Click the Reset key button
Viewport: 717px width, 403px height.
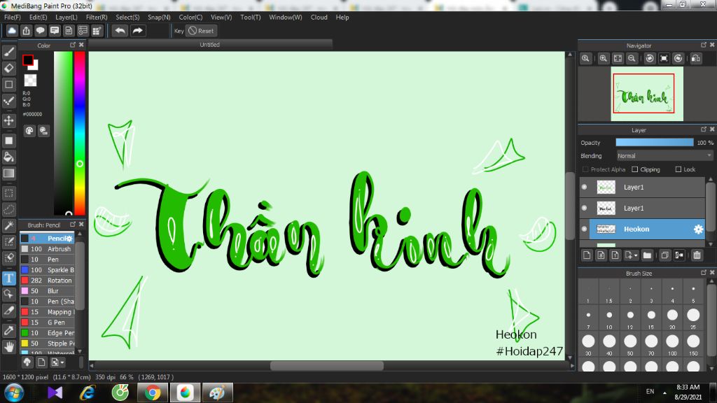pos(201,31)
